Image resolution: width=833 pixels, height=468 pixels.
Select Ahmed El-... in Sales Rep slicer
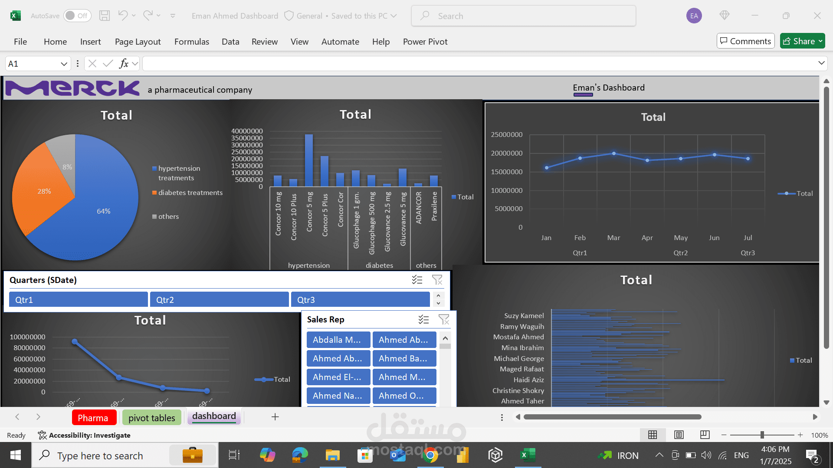point(338,377)
